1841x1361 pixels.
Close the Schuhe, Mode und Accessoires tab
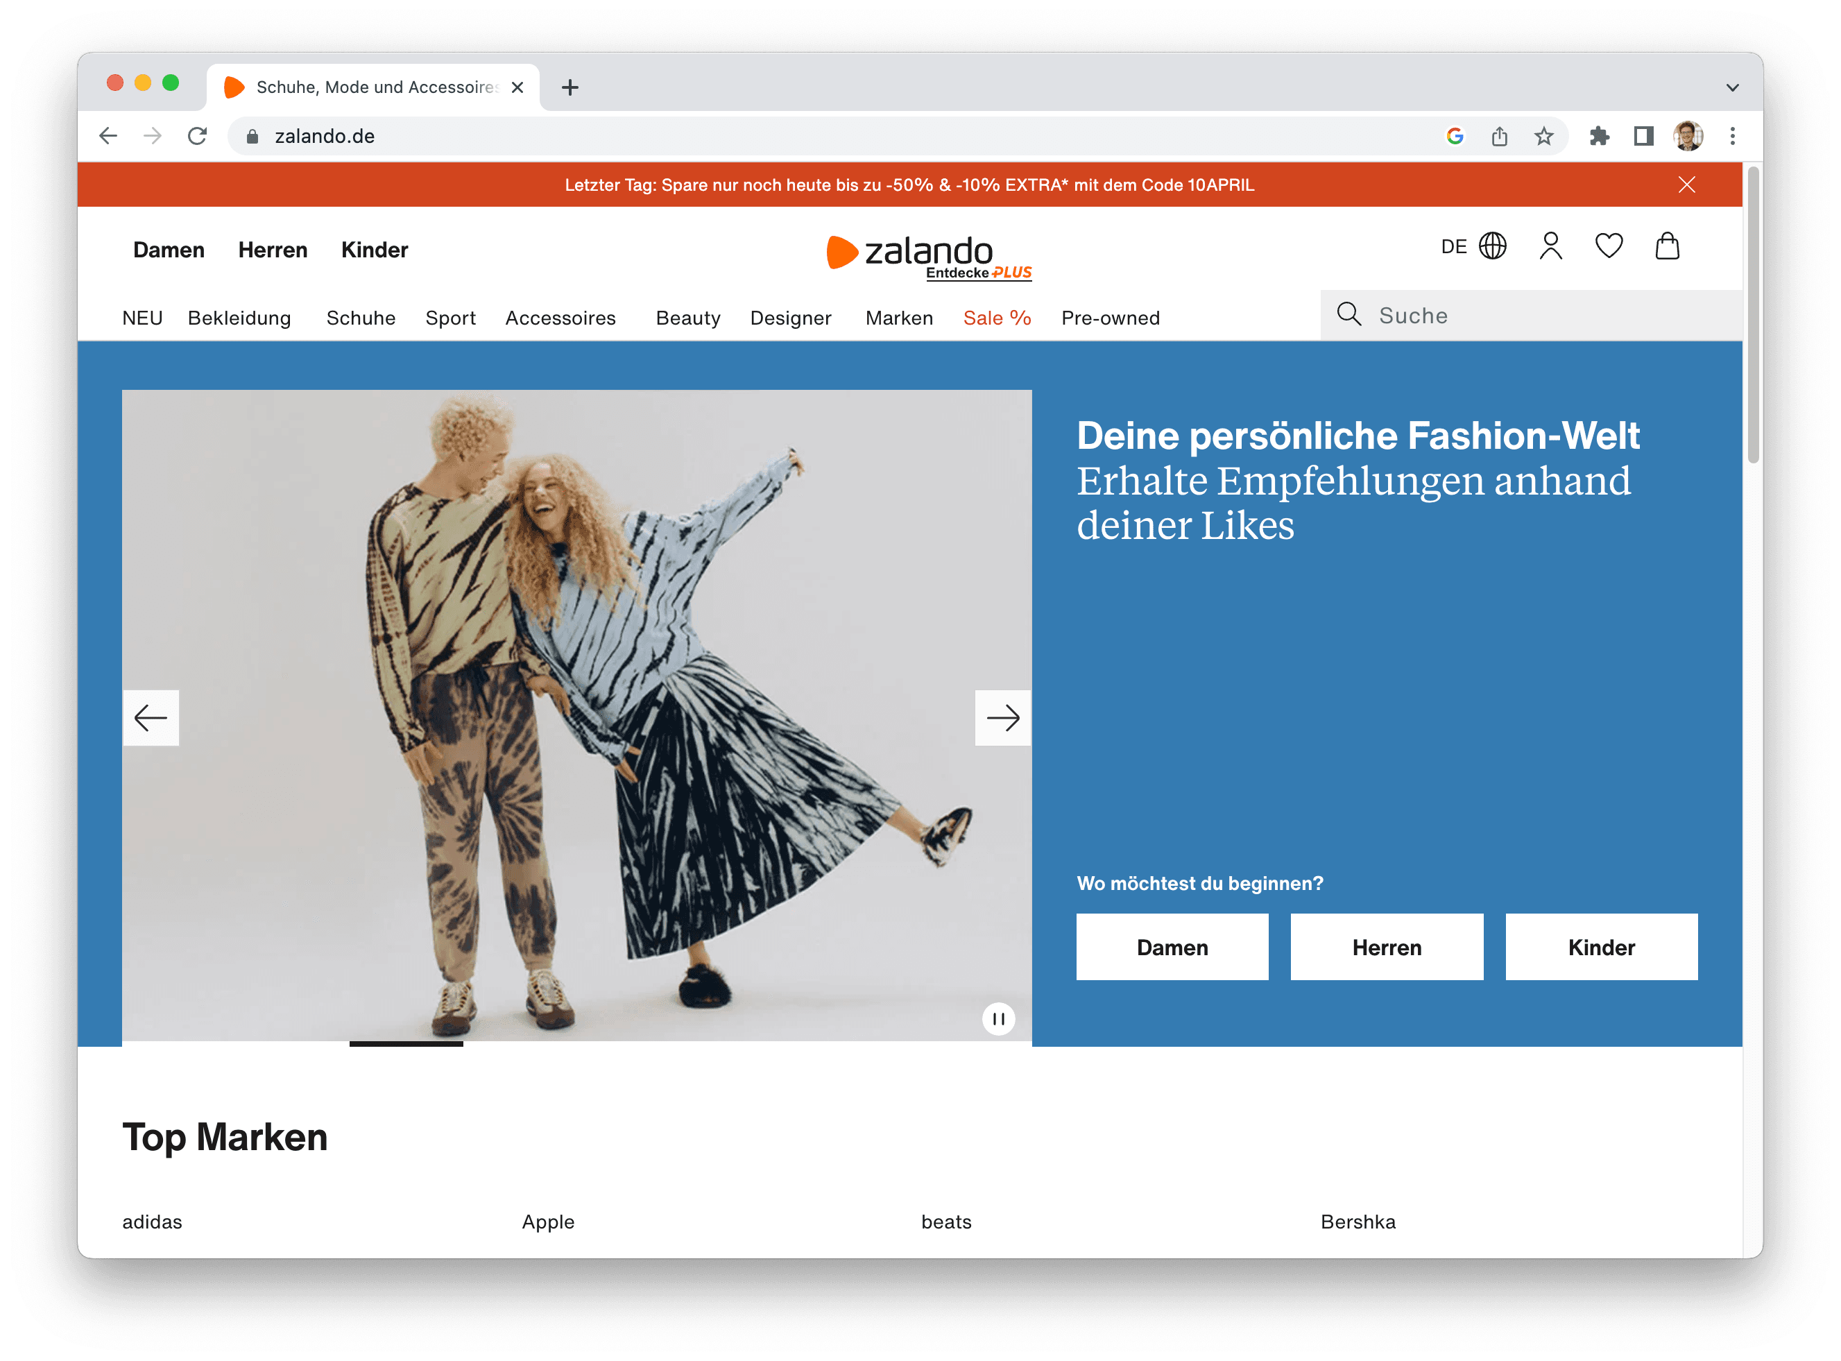coord(517,87)
